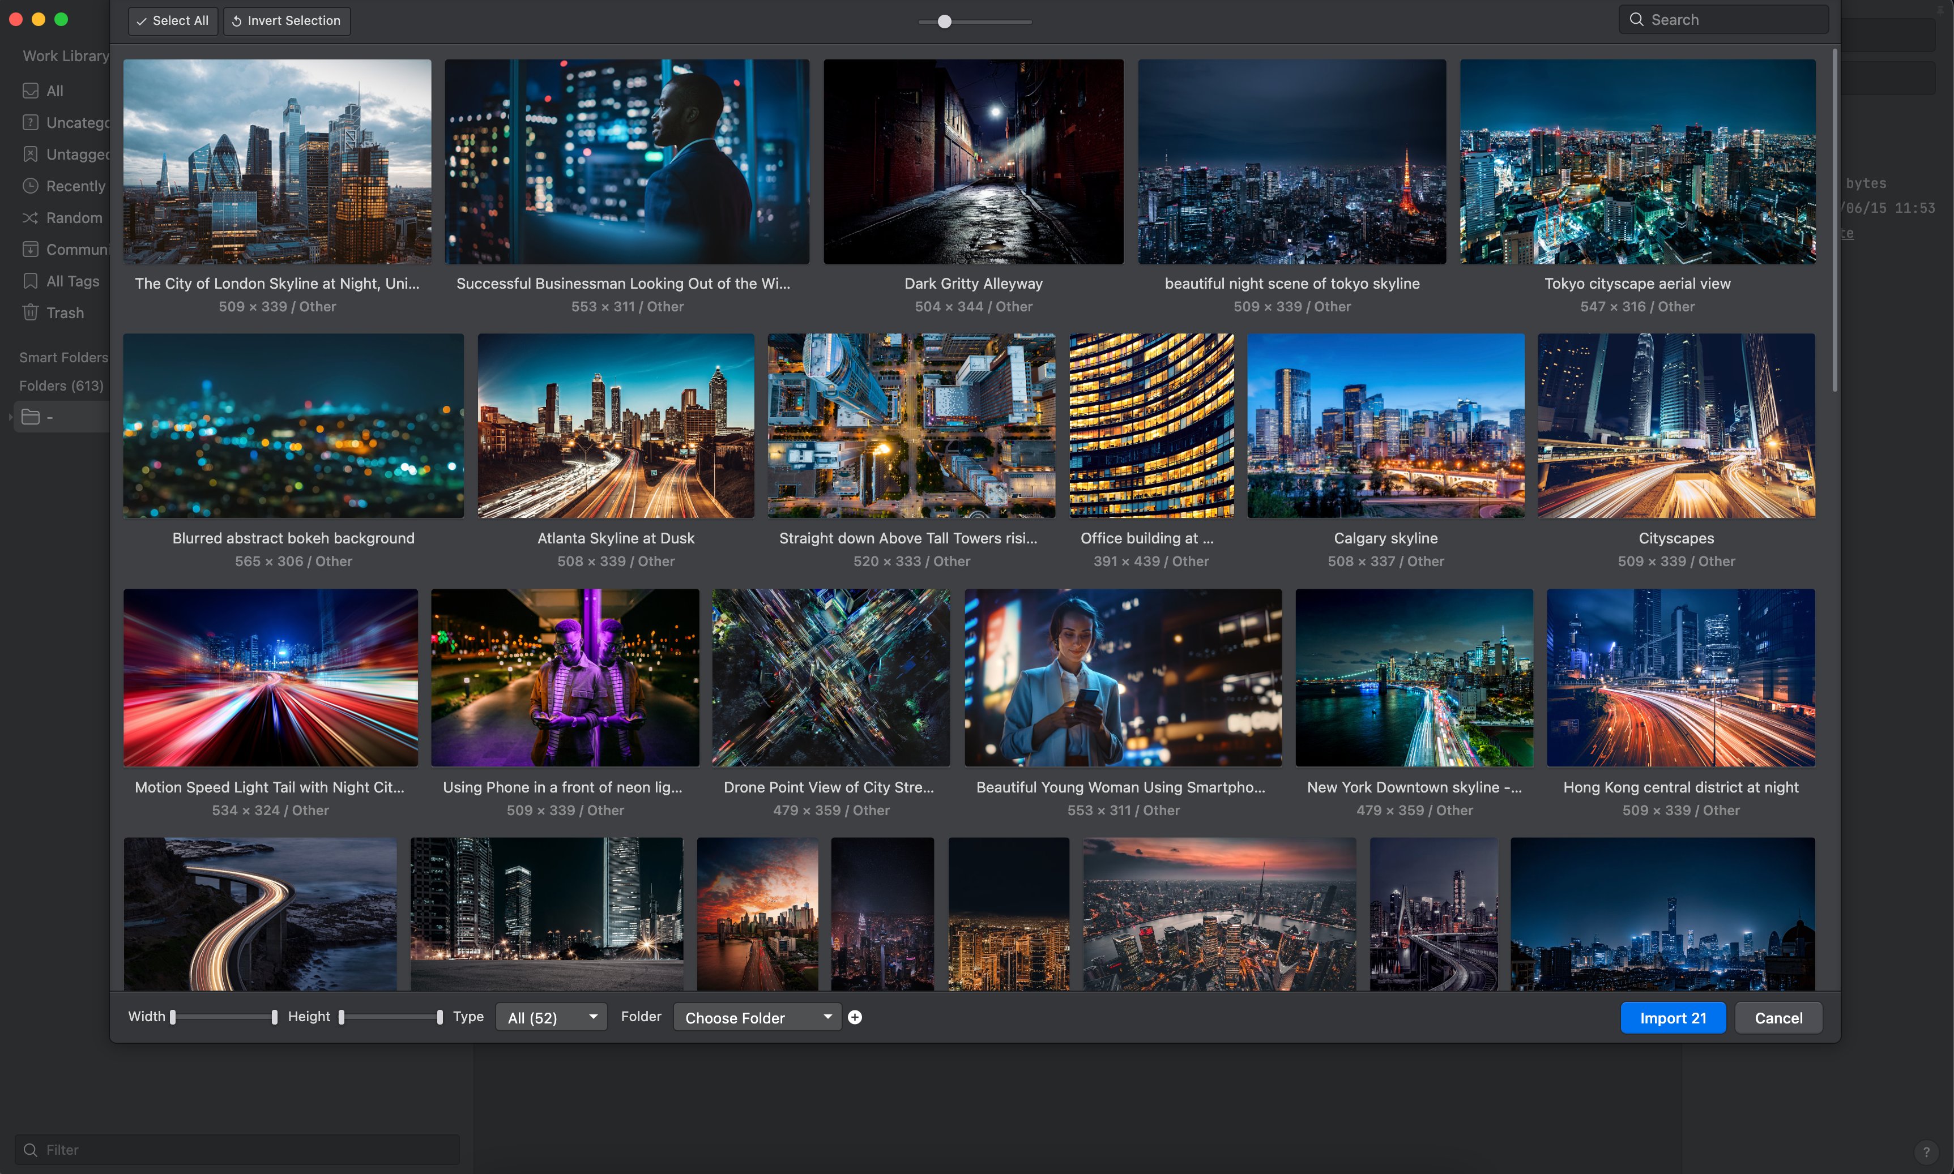Expand the folder tree item arrow
The width and height of the screenshot is (1954, 1174).
pos(10,417)
